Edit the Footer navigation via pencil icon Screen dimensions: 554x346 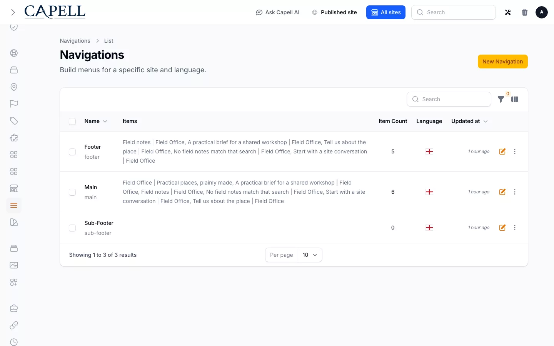pyautogui.click(x=502, y=151)
